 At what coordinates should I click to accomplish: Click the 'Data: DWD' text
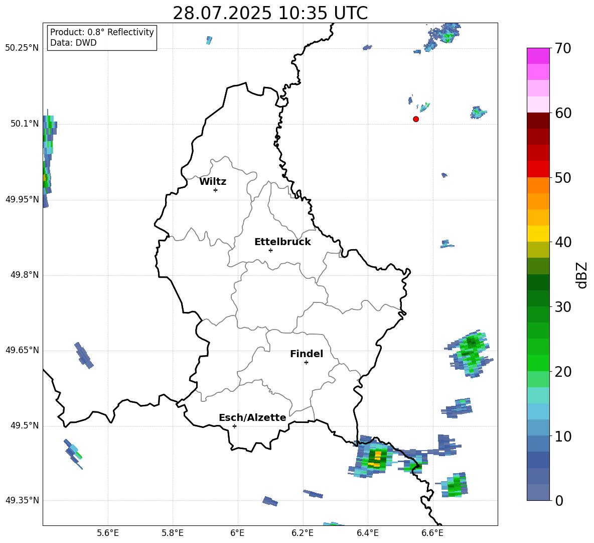point(73,43)
